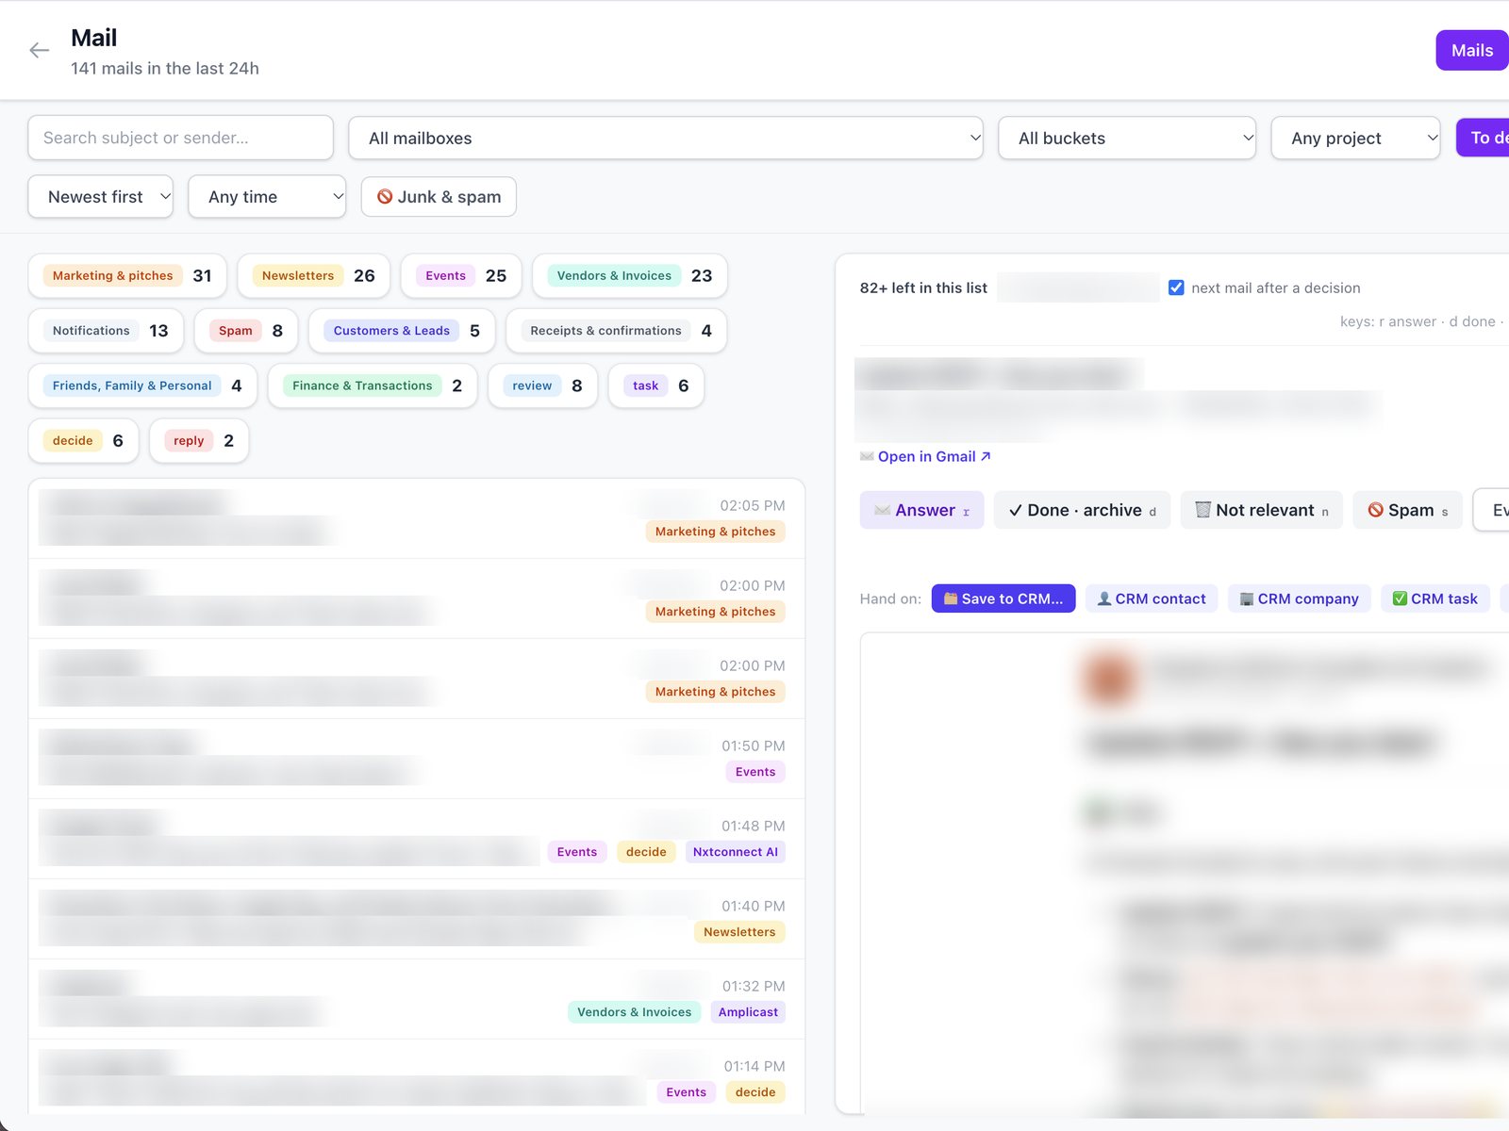This screenshot has width=1509, height=1131.
Task: Open the 01:40 PM Newsletters mail
Action: tap(417, 919)
